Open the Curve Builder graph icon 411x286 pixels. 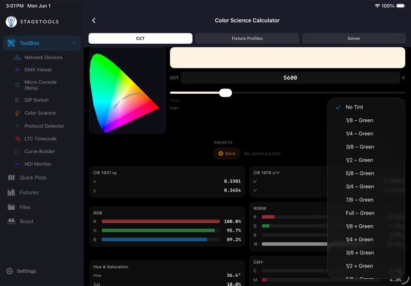(17, 151)
